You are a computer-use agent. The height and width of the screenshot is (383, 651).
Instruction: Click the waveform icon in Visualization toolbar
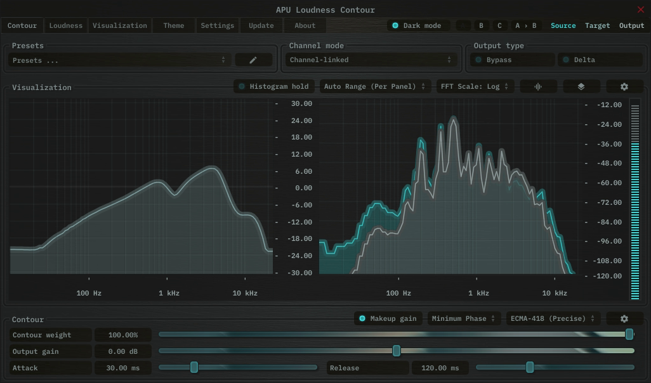[538, 86]
